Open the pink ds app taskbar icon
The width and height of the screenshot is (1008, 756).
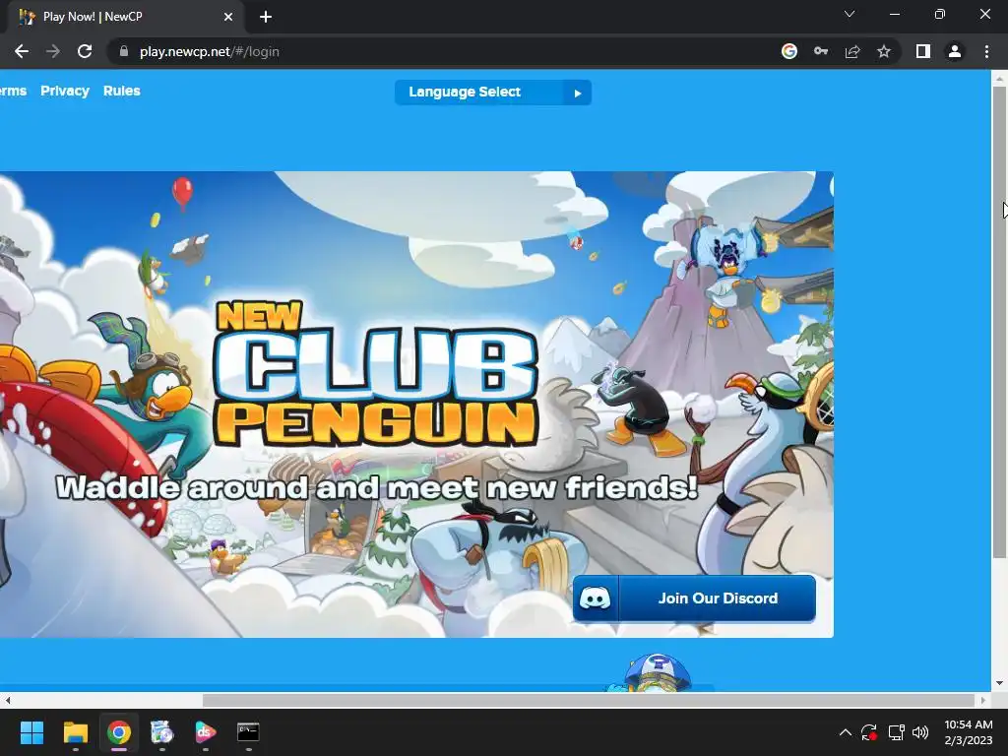click(x=205, y=732)
